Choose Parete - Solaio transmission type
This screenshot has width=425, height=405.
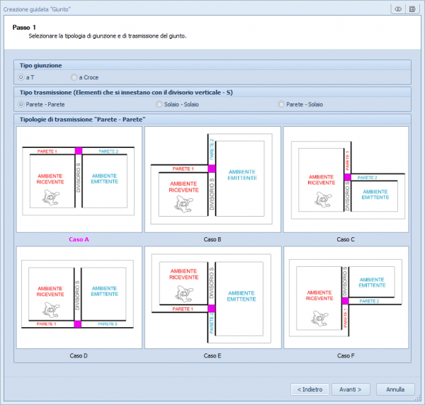point(282,104)
